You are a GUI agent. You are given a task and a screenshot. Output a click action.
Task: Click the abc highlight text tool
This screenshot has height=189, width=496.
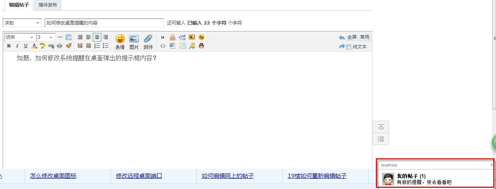(x=43, y=46)
